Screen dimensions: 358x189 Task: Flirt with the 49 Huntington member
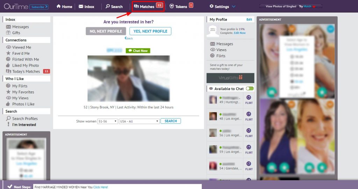pyautogui.click(x=249, y=99)
